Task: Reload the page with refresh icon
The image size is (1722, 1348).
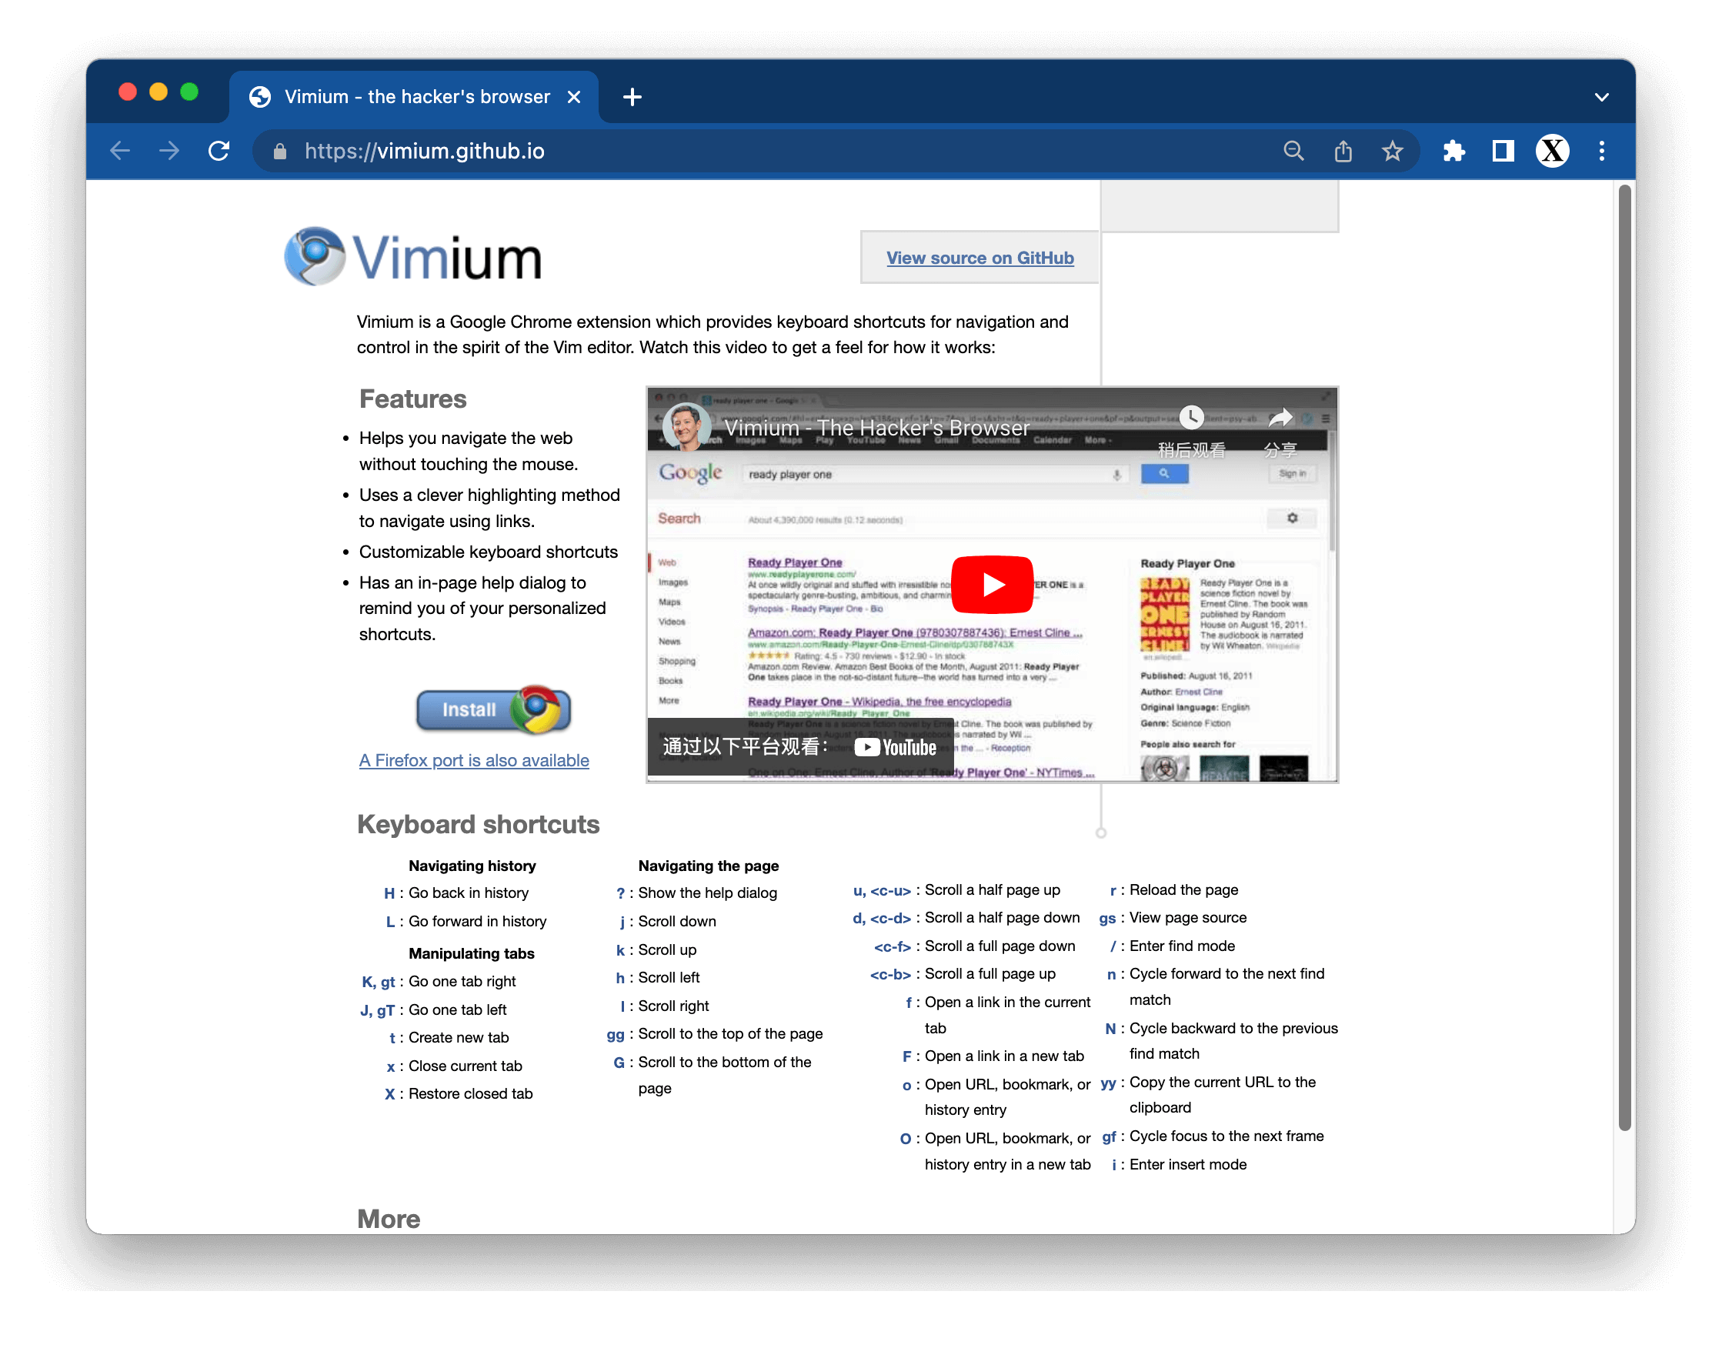Action: (219, 151)
